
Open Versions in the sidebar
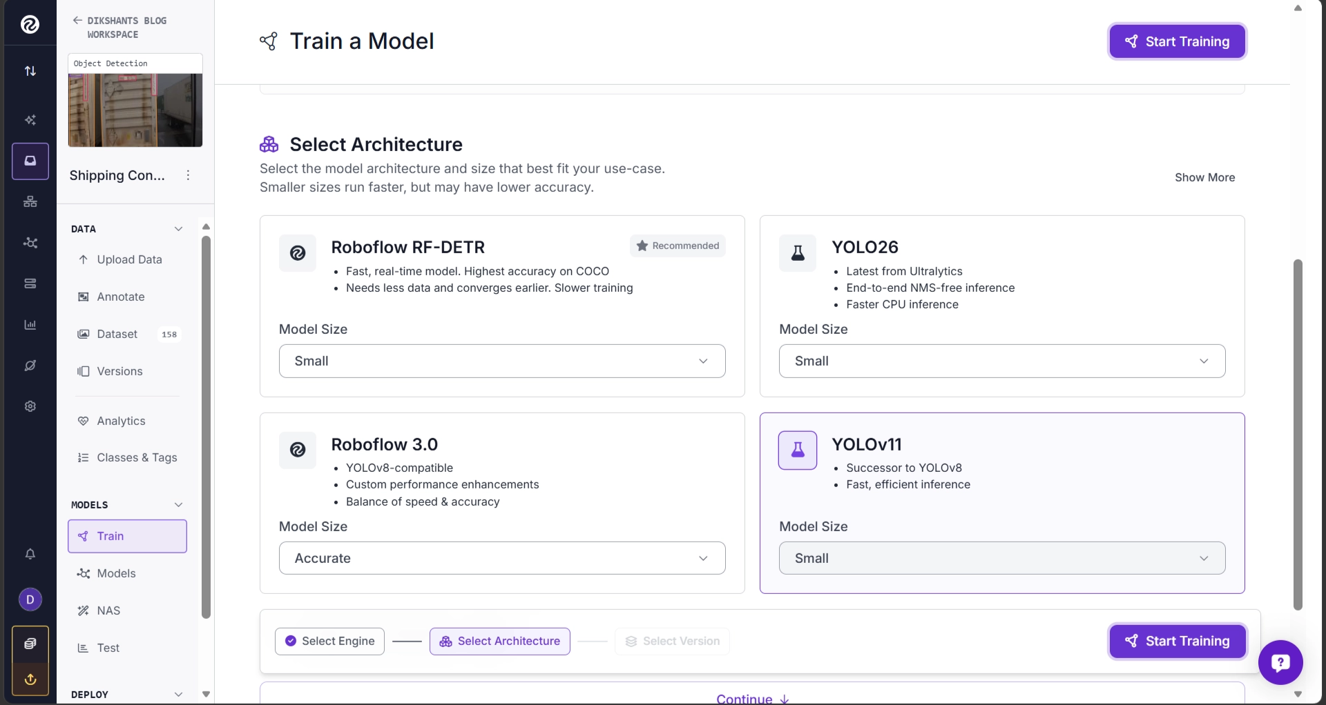[x=128, y=371]
